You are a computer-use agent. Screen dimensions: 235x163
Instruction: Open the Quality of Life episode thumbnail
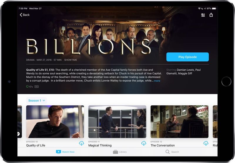point(55,122)
